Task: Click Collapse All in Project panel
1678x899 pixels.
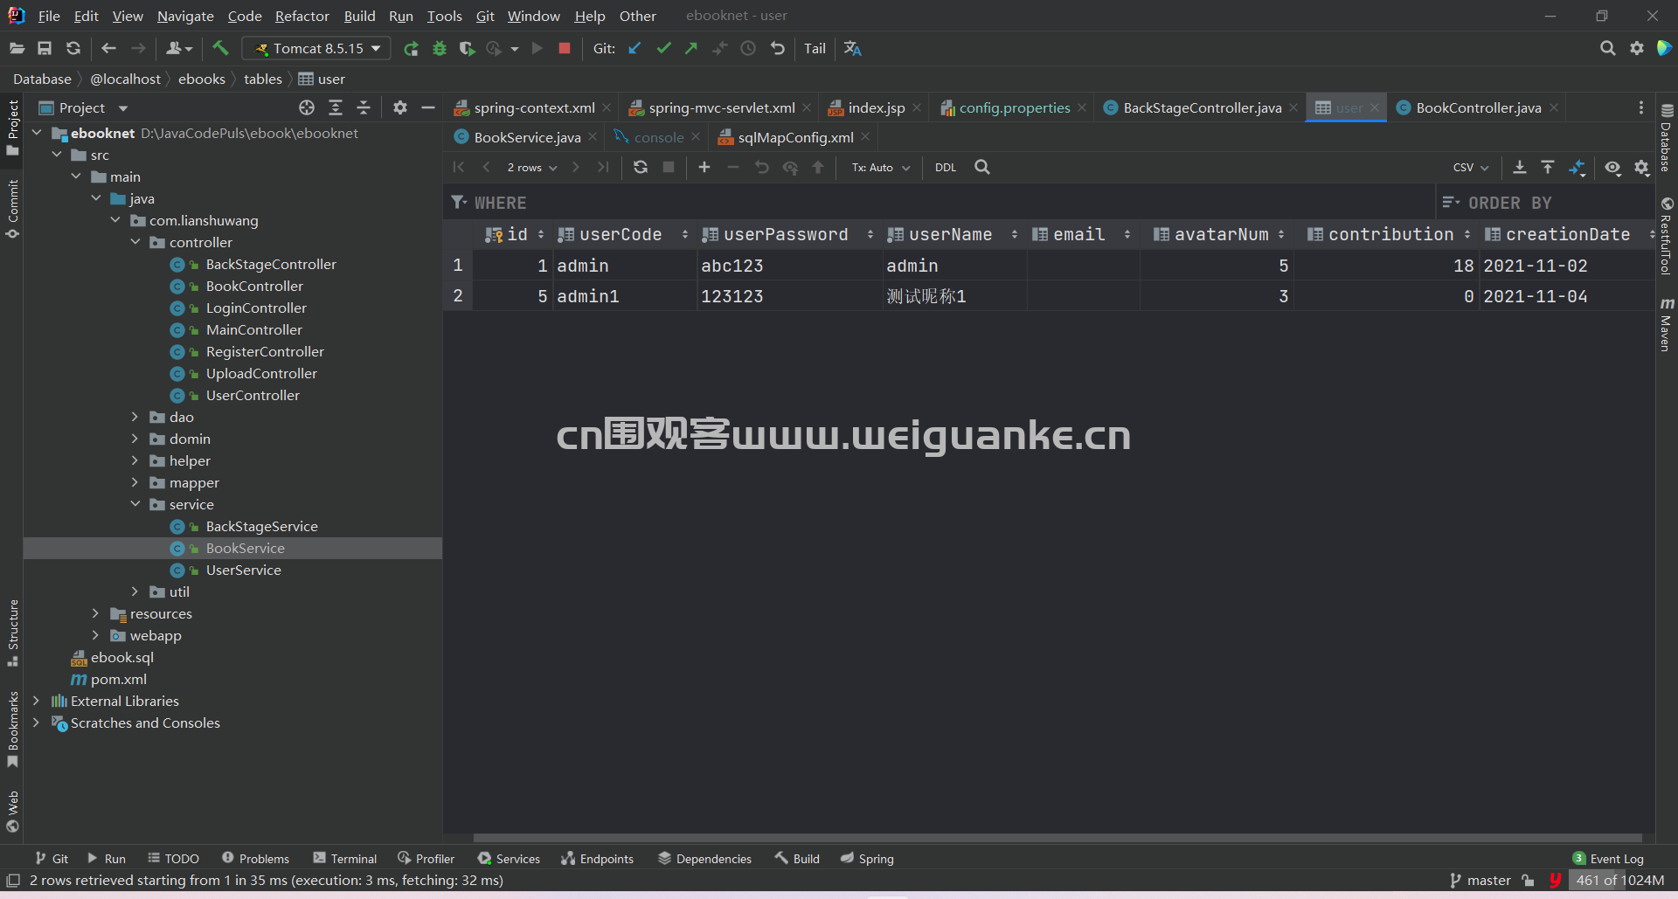Action: click(x=364, y=107)
